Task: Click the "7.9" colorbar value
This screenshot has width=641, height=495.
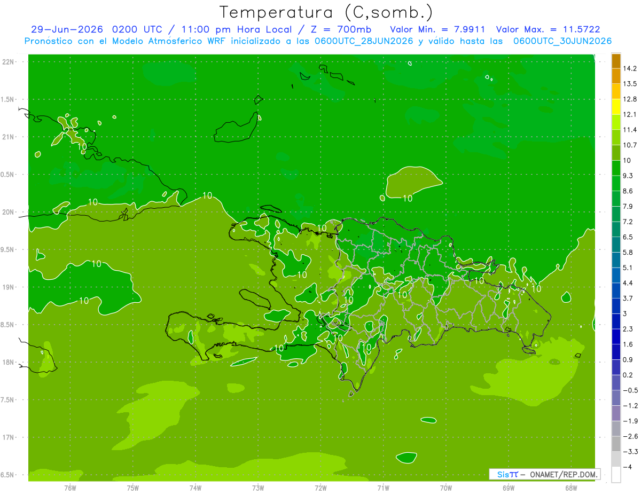Action: (628, 207)
